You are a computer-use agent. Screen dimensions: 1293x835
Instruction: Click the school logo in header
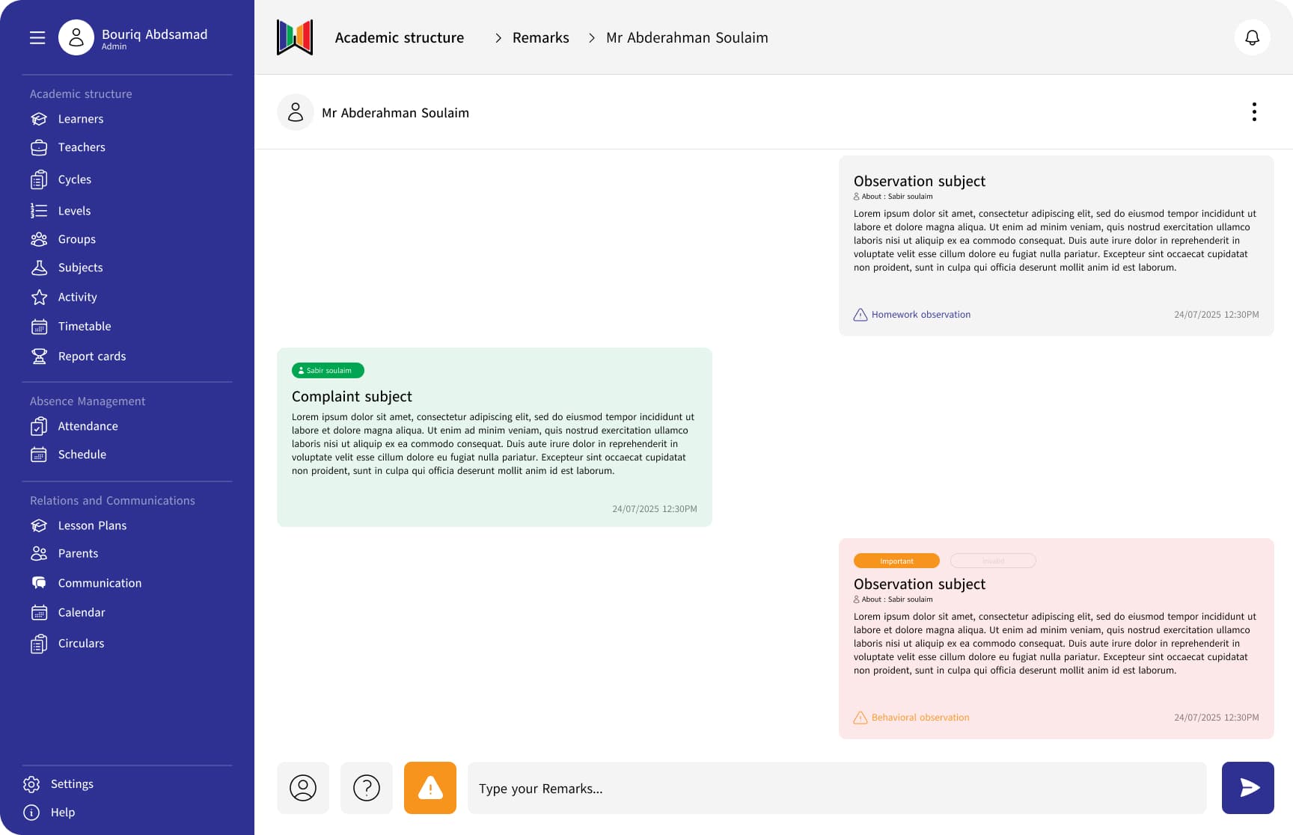click(x=295, y=37)
